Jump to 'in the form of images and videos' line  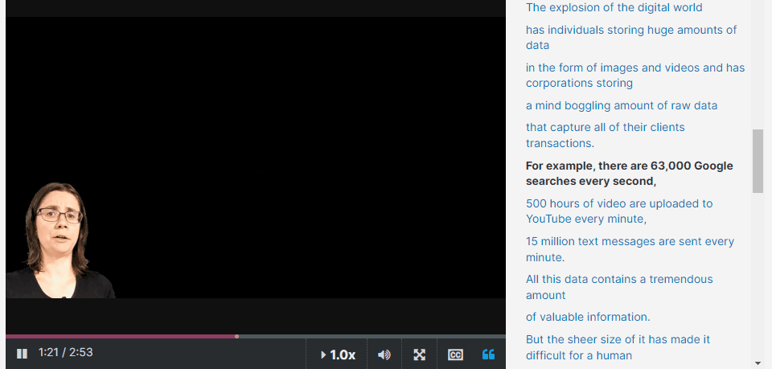[635, 76]
